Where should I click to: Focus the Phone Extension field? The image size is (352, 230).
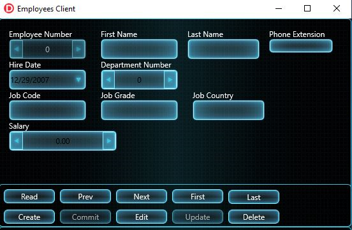(x=301, y=46)
